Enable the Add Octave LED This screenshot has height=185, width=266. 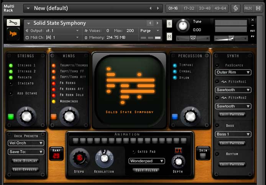(x=11, y=93)
